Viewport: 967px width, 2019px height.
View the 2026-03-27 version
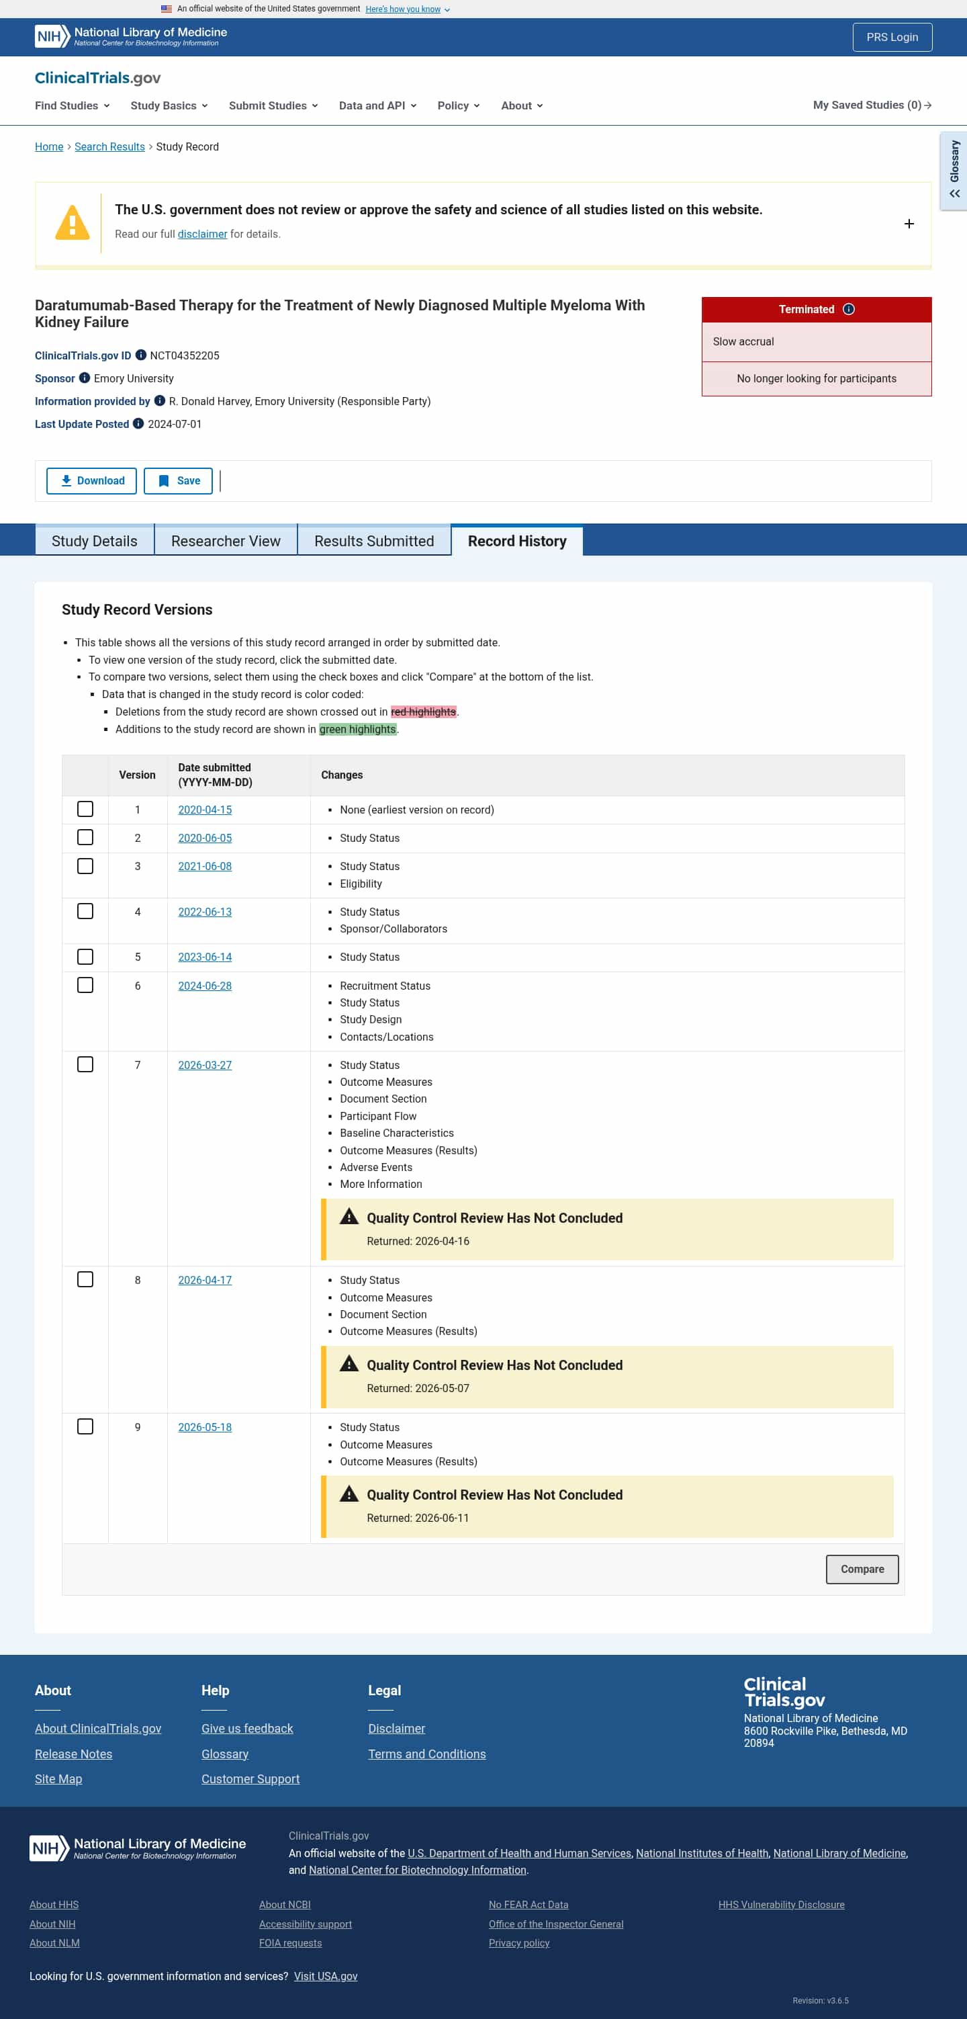[205, 1064]
